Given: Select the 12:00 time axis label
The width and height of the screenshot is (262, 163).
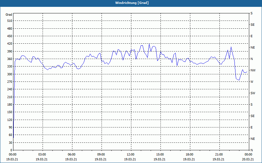Looking at the screenshot, I should (x=131, y=154).
